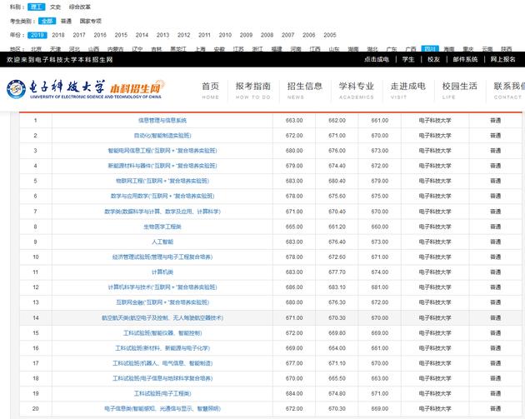Image resolution: width=525 pixels, height=419 pixels.
Task: Select year 2012 filter
Action: pyautogui.click(x=183, y=35)
